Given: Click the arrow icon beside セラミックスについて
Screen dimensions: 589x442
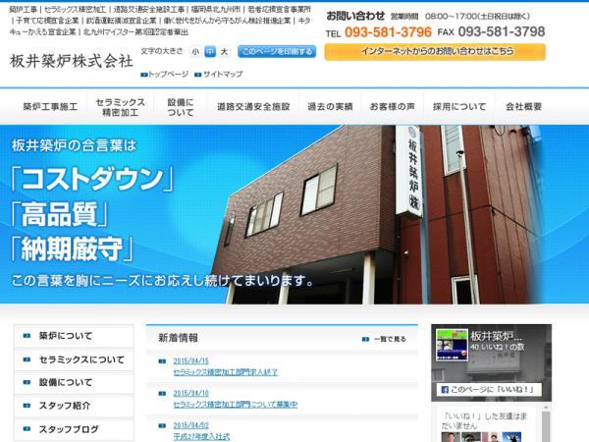Looking at the screenshot, I should tap(27, 359).
